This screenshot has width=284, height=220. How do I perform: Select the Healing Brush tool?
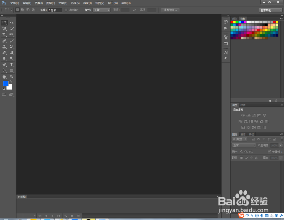4,41
